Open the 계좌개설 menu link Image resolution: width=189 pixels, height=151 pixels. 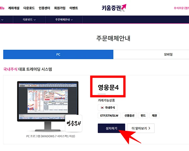click(14, 8)
